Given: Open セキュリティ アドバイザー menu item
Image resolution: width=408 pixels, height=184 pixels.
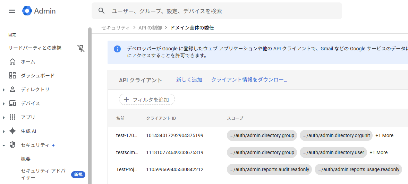Looking at the screenshot, I should pos(43,174).
